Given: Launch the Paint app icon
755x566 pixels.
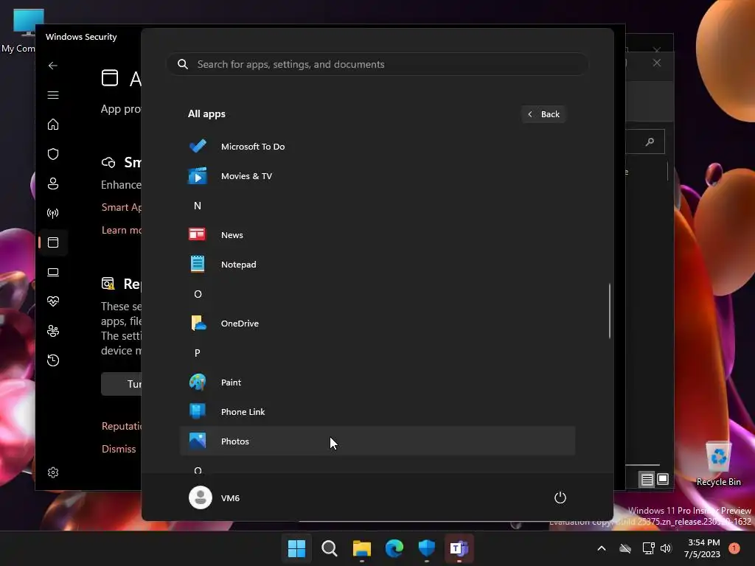Looking at the screenshot, I should (x=198, y=382).
